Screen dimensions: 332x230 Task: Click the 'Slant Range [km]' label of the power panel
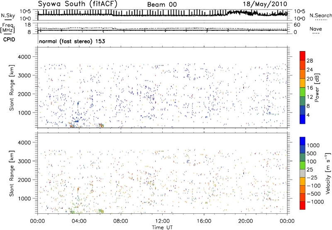[12, 88]
